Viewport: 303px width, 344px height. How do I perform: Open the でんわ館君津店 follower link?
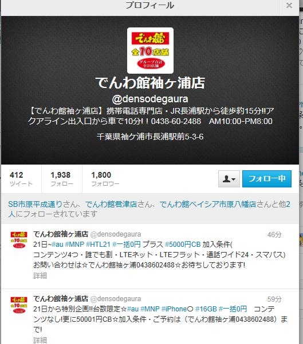point(111,204)
